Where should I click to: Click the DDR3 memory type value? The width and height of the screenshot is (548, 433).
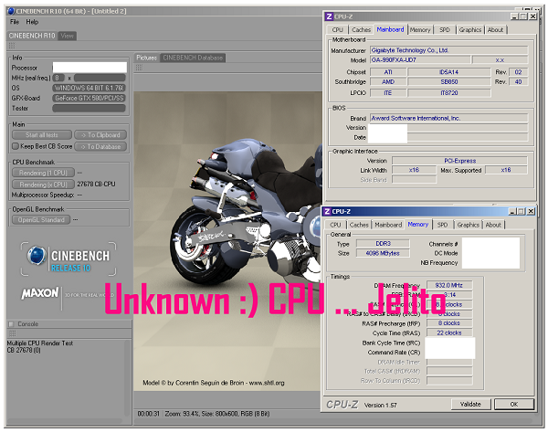pos(383,243)
